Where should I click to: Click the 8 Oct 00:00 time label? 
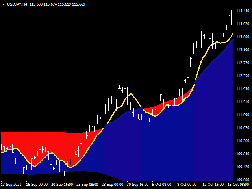click(187, 185)
